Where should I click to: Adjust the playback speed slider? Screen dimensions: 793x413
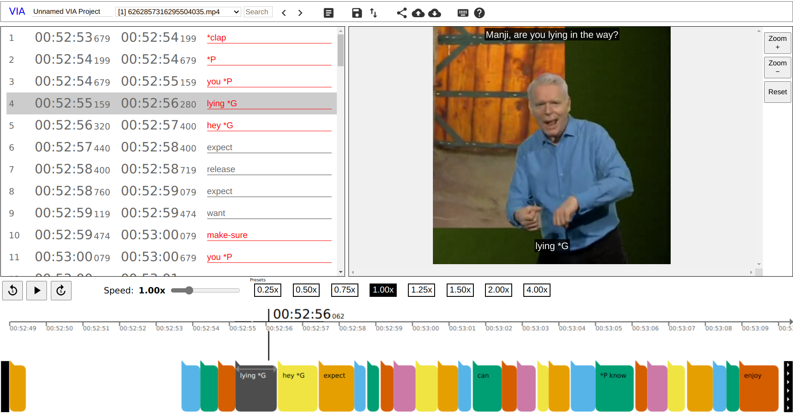(x=205, y=290)
